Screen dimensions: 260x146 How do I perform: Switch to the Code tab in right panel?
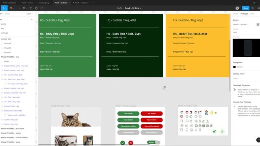(252, 14)
